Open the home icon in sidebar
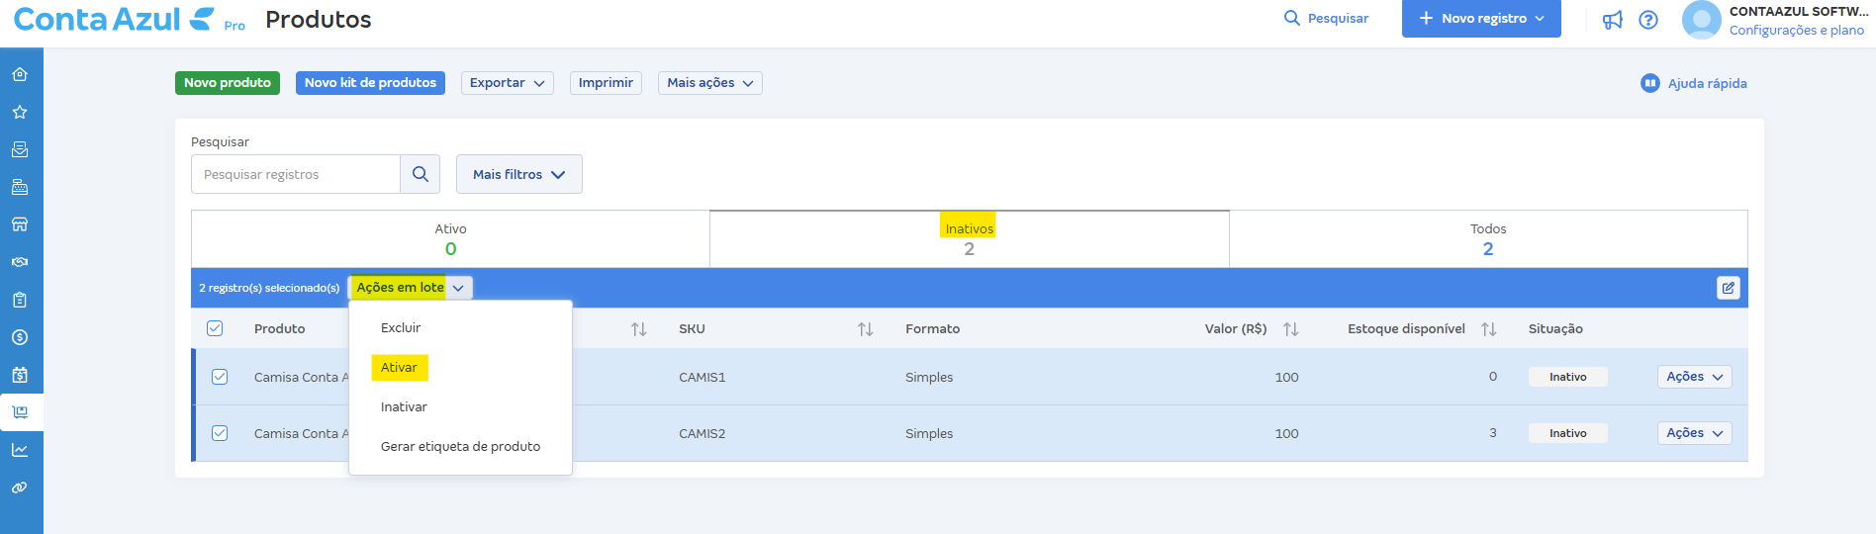 [20, 74]
